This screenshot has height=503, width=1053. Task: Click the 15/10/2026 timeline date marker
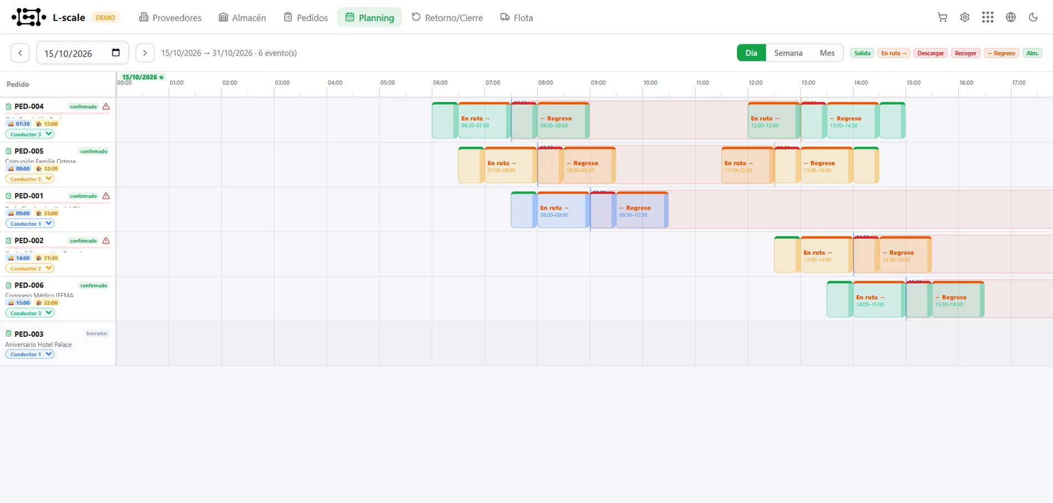[x=143, y=77]
